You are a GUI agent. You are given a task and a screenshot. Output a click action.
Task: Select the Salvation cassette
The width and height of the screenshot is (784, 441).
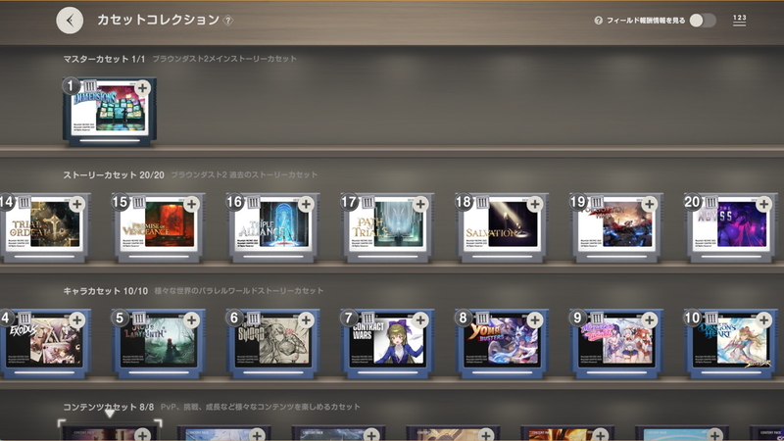[x=502, y=228]
